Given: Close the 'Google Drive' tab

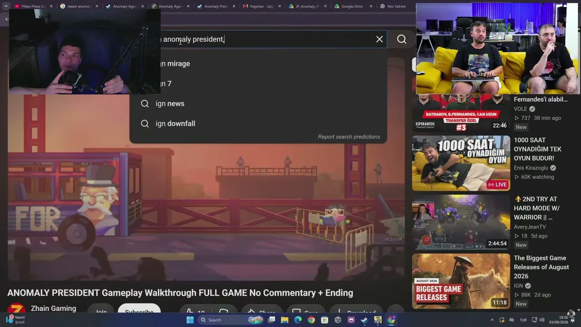Looking at the screenshot, I should click(x=371, y=6).
